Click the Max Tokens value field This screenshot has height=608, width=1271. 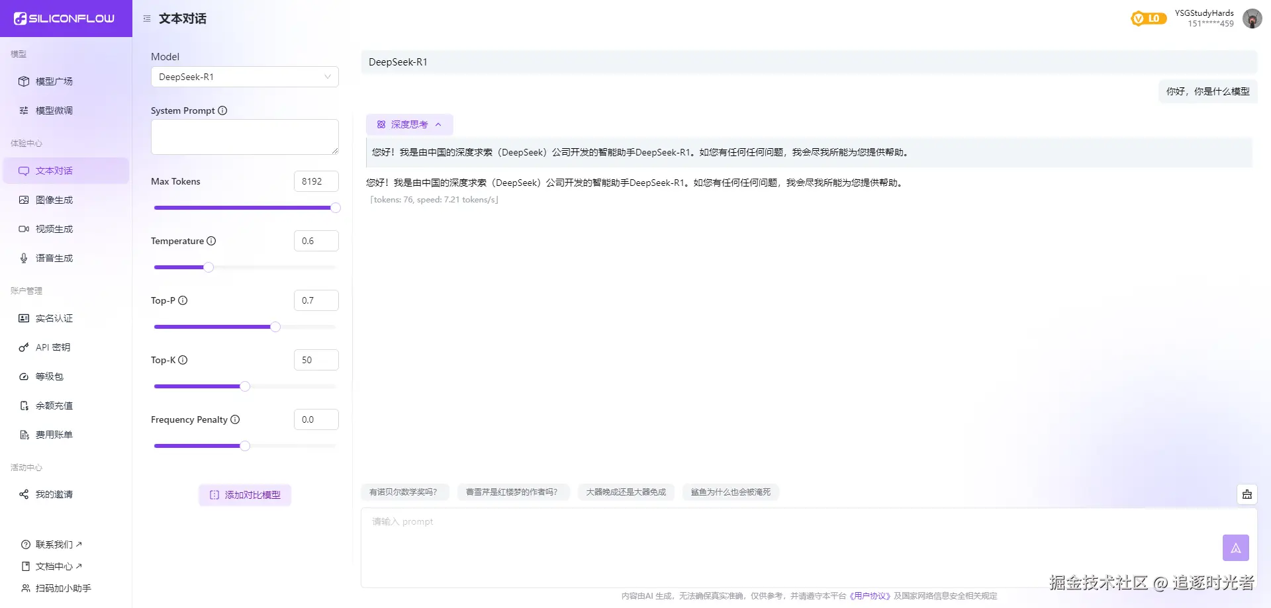(316, 181)
